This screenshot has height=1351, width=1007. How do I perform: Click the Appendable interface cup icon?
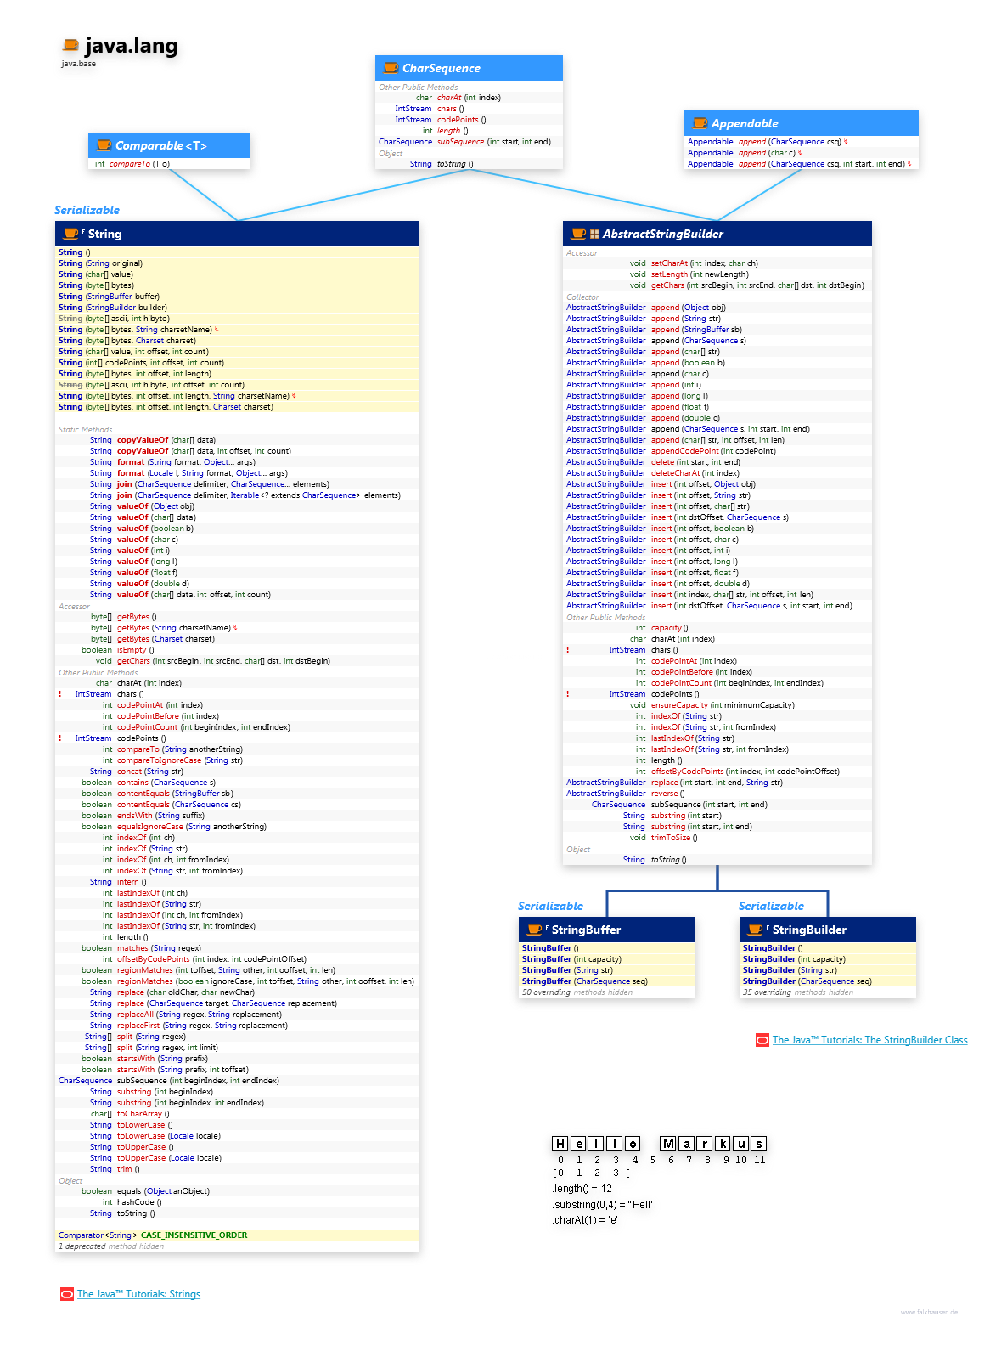tap(700, 123)
